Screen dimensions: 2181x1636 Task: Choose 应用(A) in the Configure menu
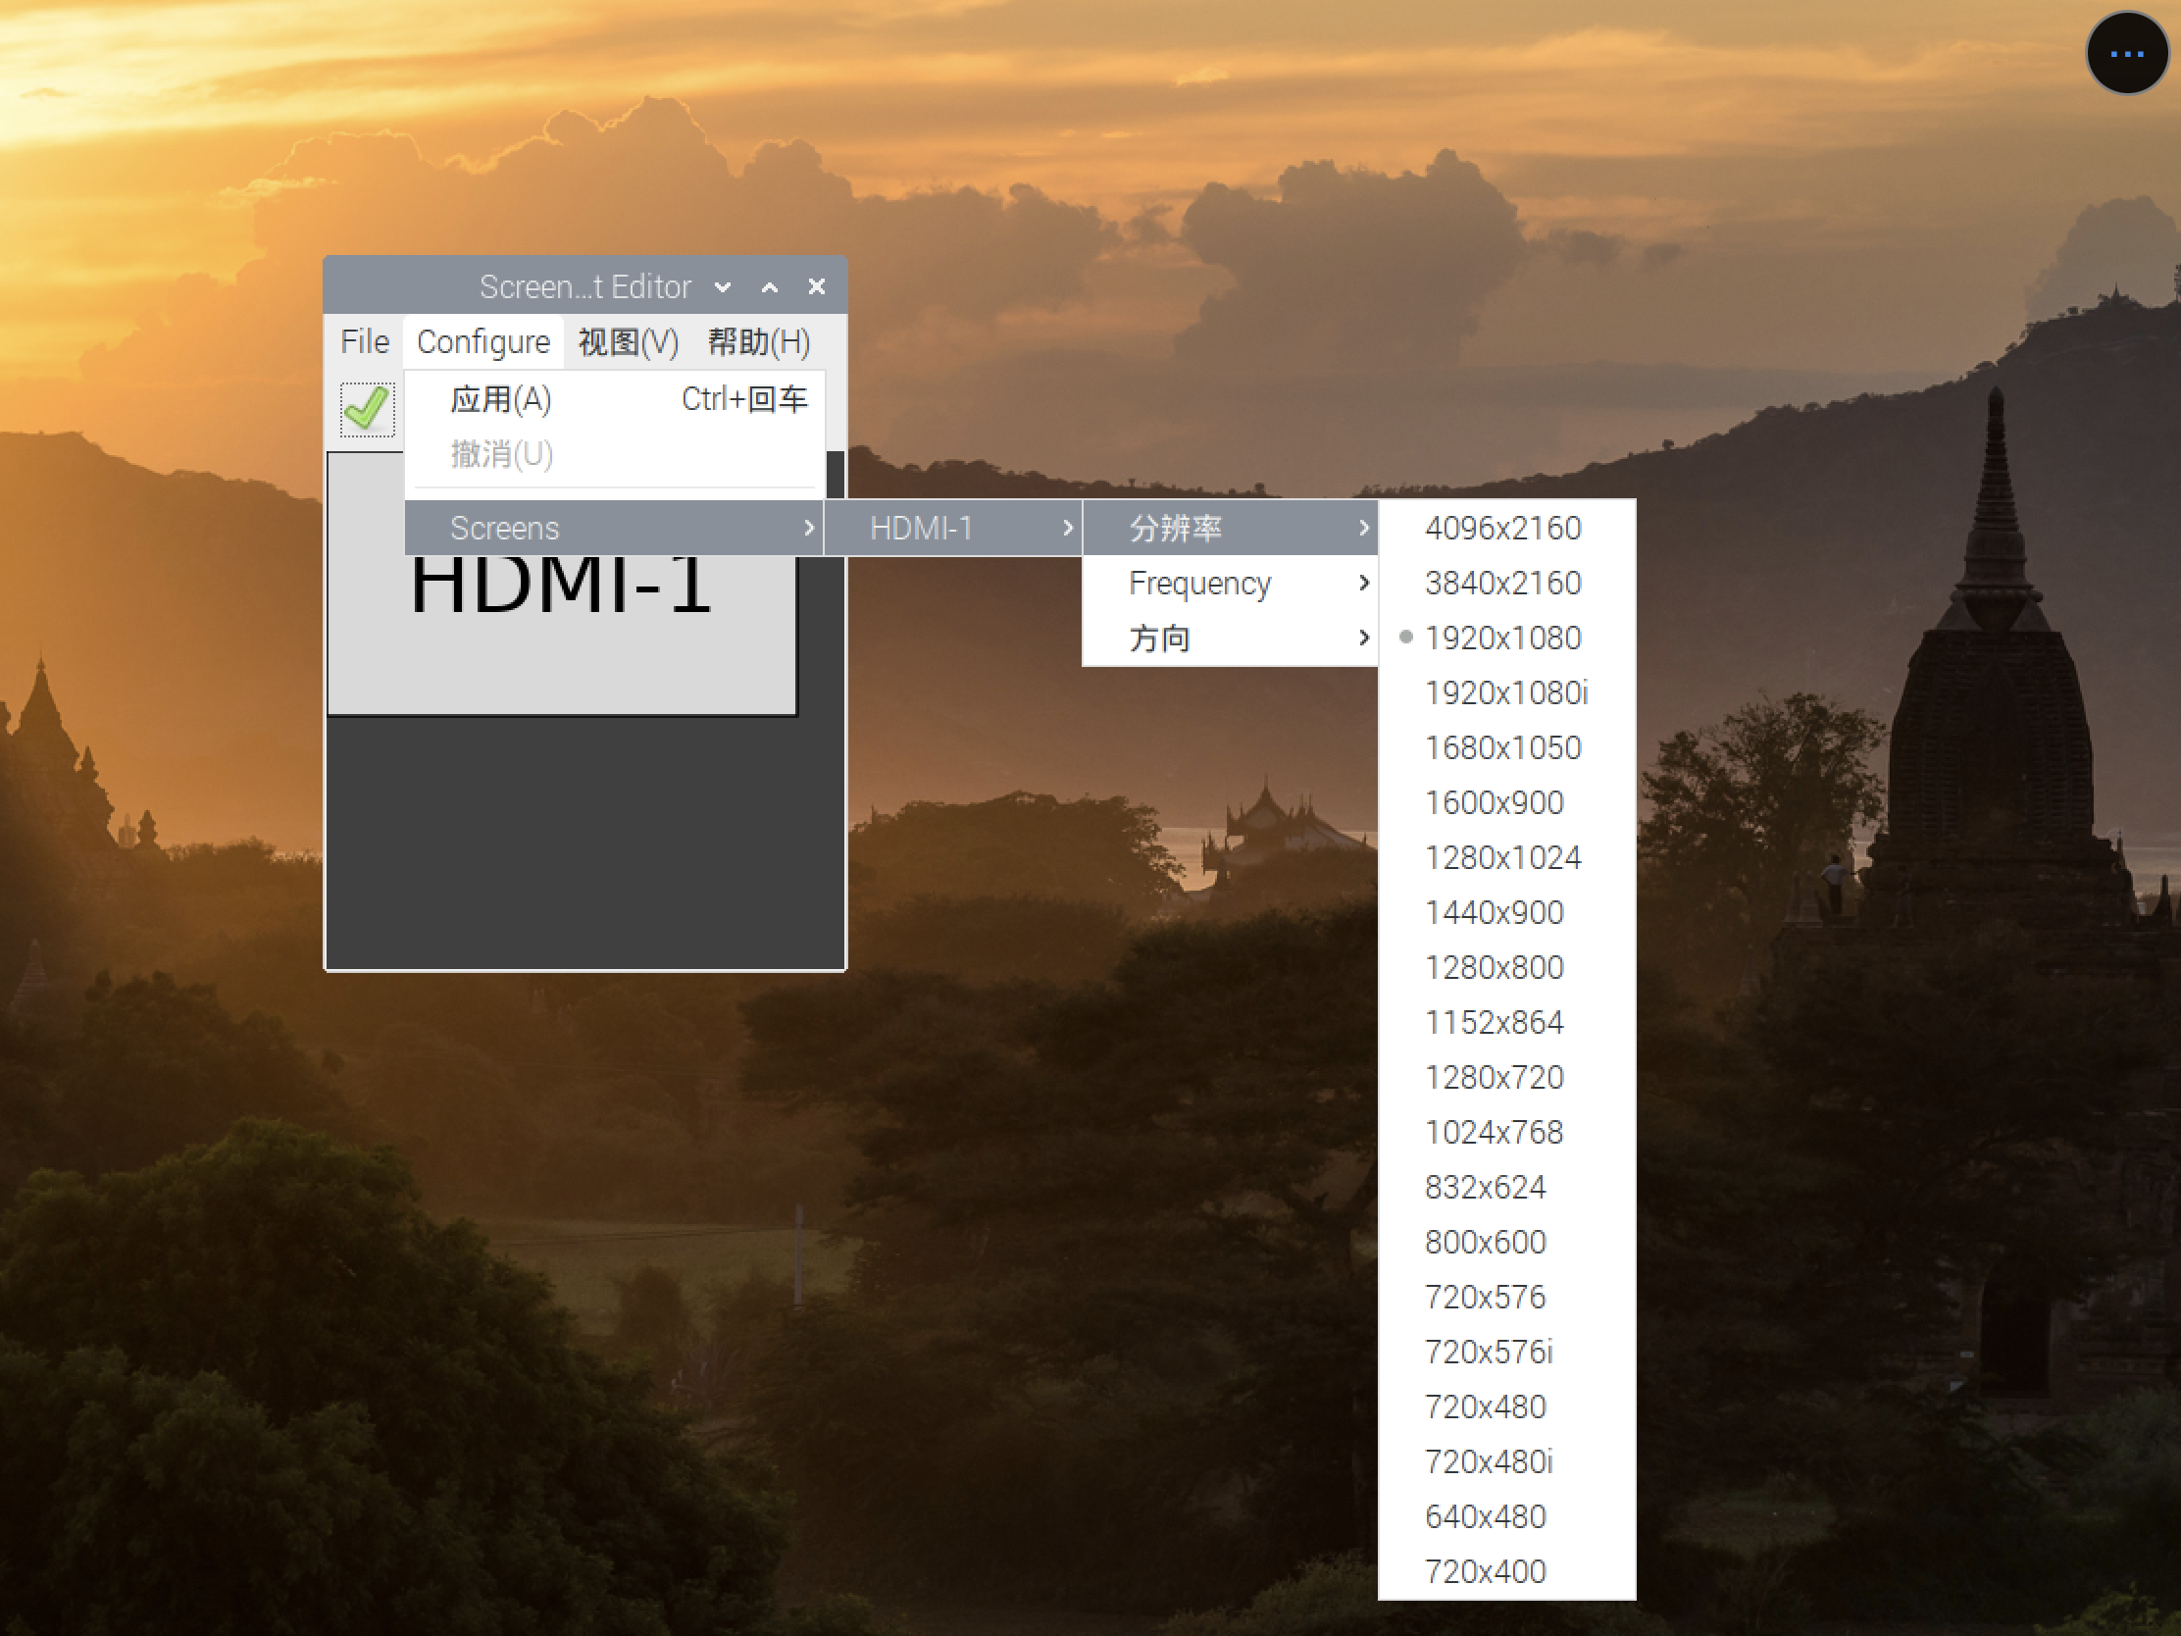tap(614, 399)
